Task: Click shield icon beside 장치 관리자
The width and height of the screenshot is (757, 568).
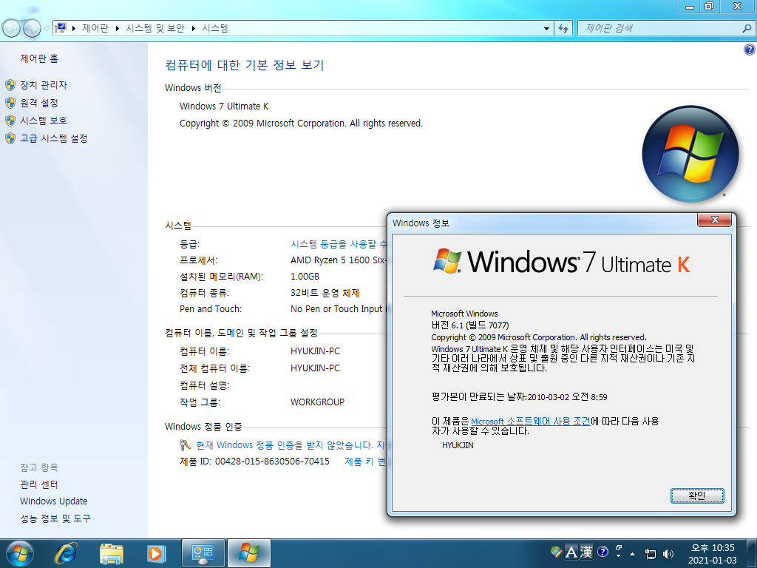Action: (x=10, y=86)
